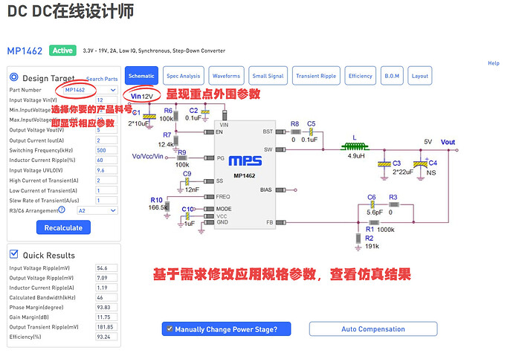Open the Efficiency tab
The image size is (513, 353).
[360, 76]
